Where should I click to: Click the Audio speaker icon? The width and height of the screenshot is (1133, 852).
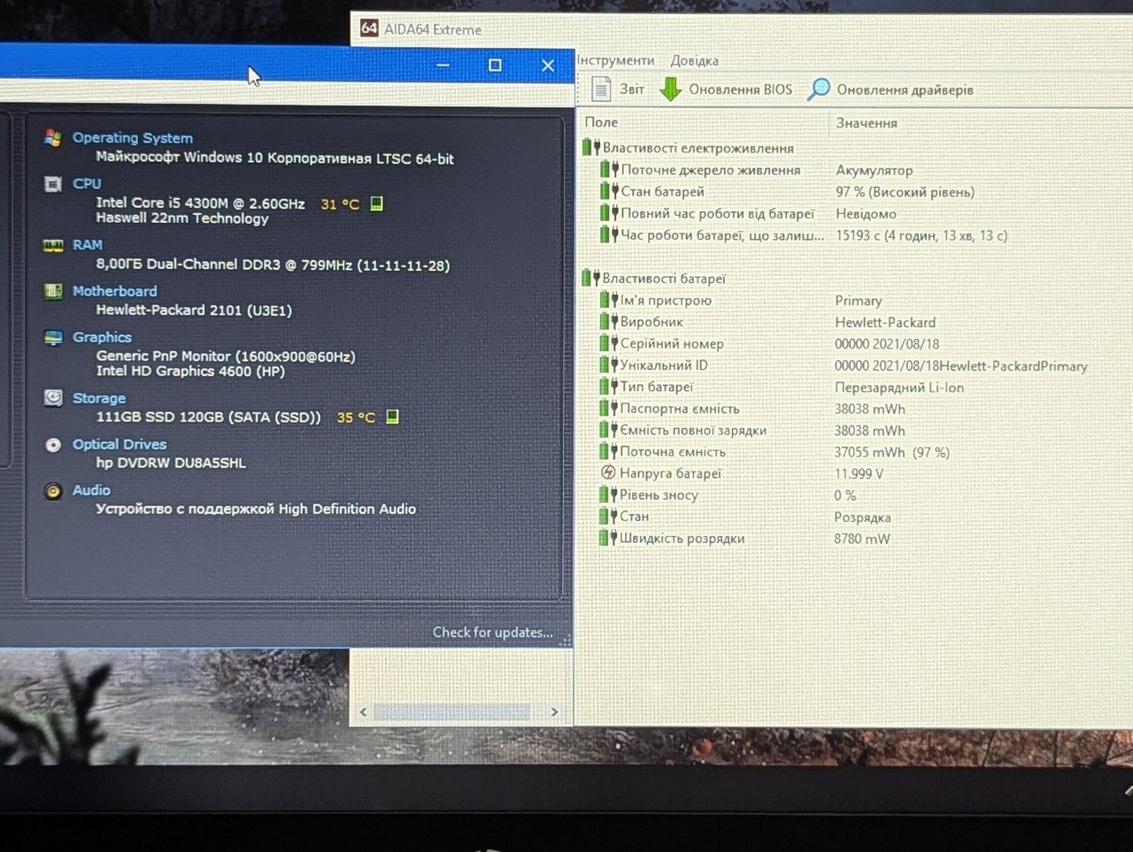pyautogui.click(x=53, y=490)
